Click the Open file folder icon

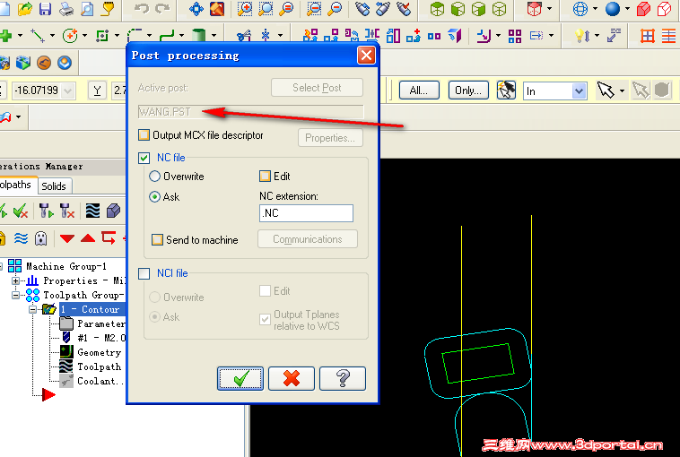tap(25, 9)
